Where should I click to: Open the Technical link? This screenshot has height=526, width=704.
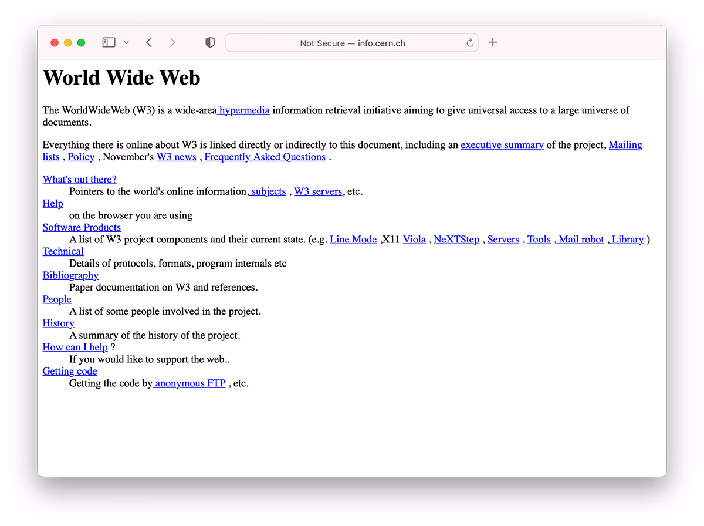click(x=63, y=252)
